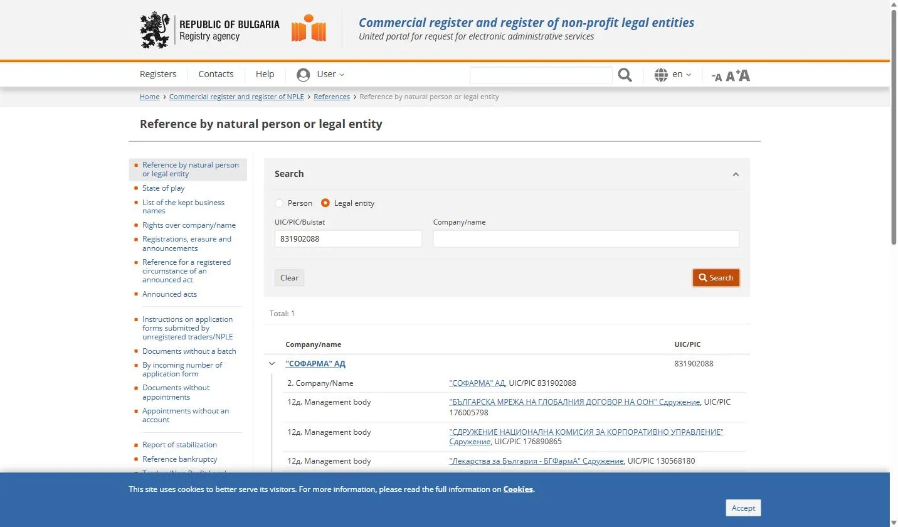898x527 pixels.
Task: Open СДРУЖЕНИЕ НАЦИОНАЛНА КОМИСИЯ ЗА КОРПОРАТИВНО УПРАВЛЕНИЕ link
Action: [x=586, y=437]
